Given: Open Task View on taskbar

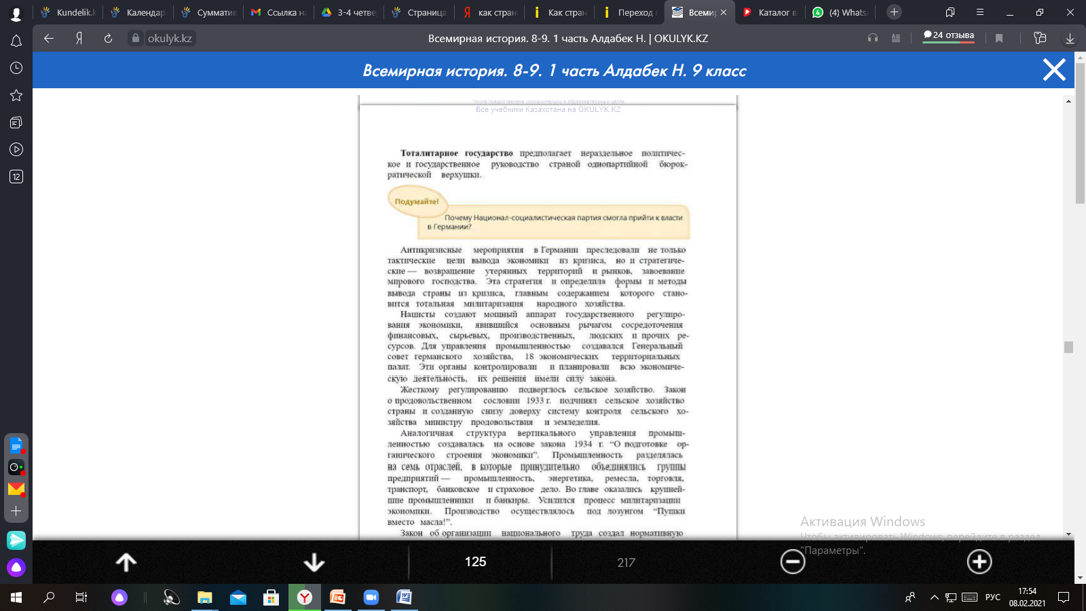Looking at the screenshot, I should pyautogui.click(x=81, y=597).
